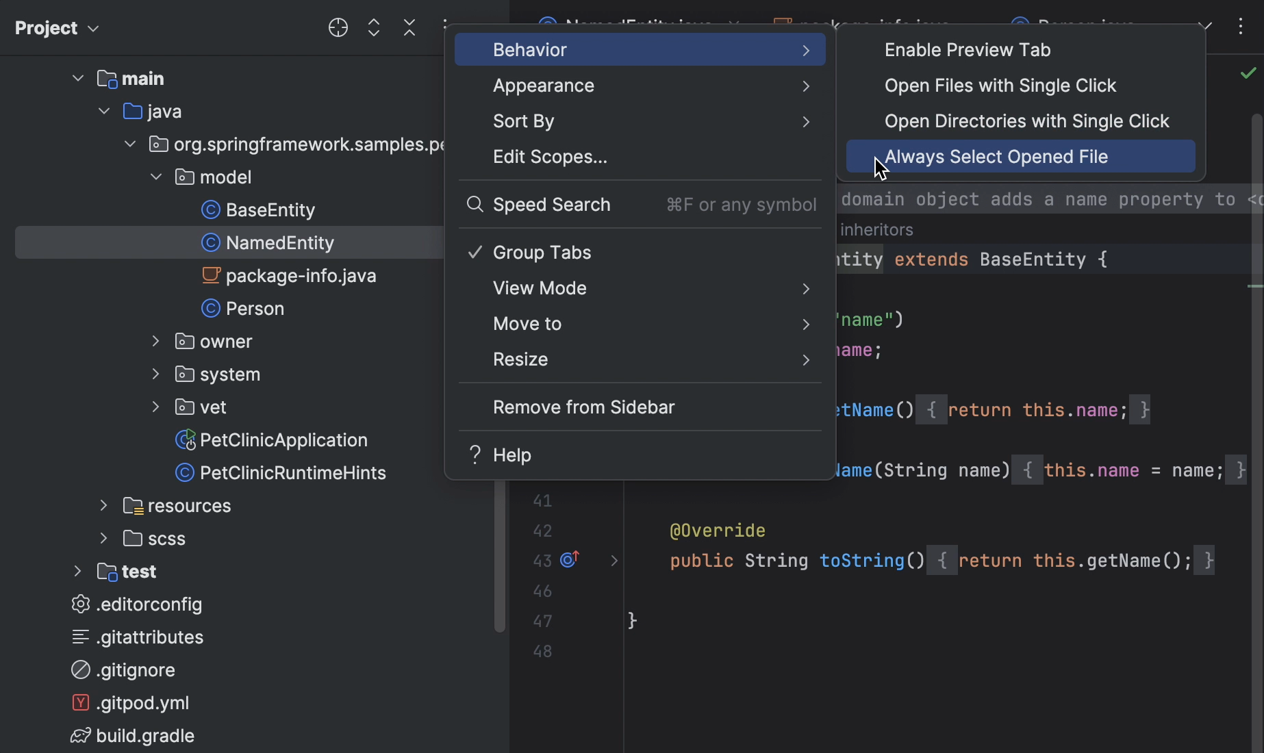Click the package-info.java file icon
The image size is (1264, 753).
tap(212, 275)
